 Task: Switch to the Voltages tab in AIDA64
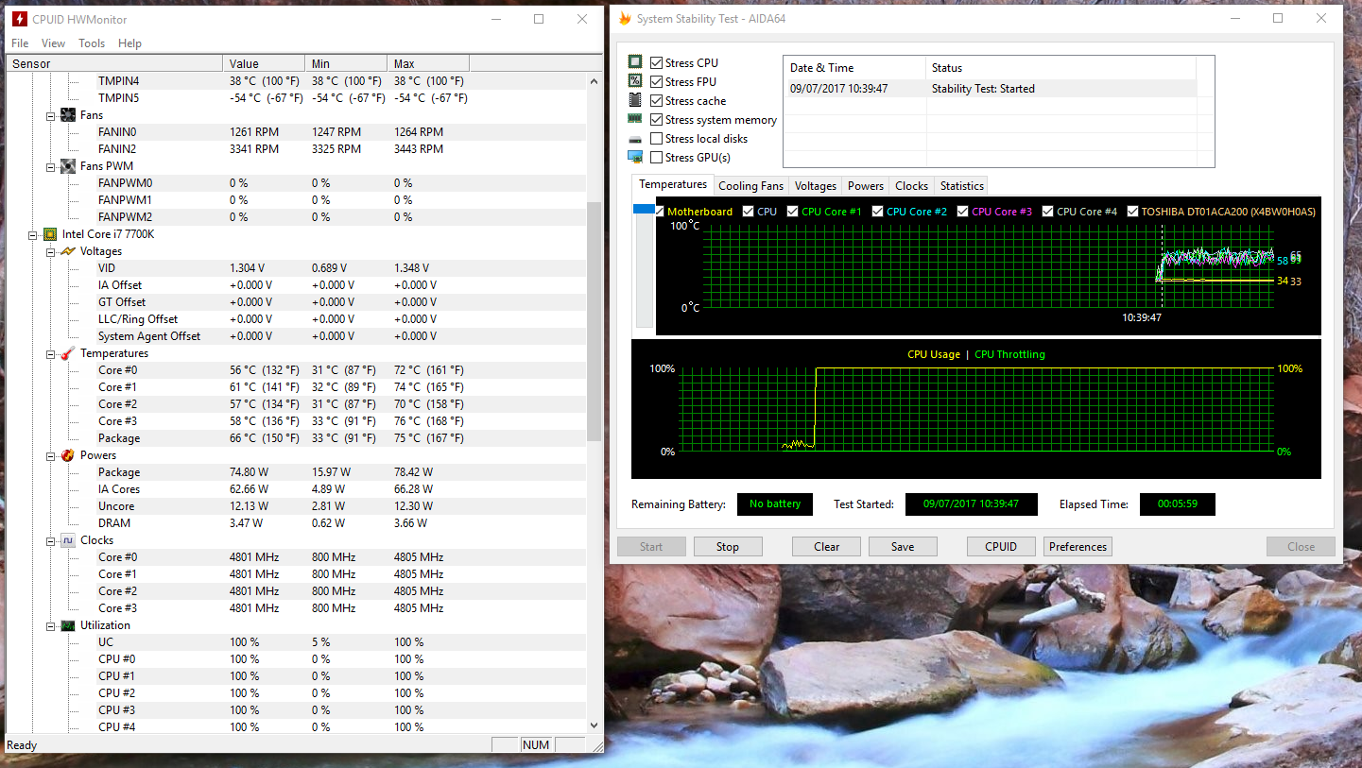coord(816,186)
